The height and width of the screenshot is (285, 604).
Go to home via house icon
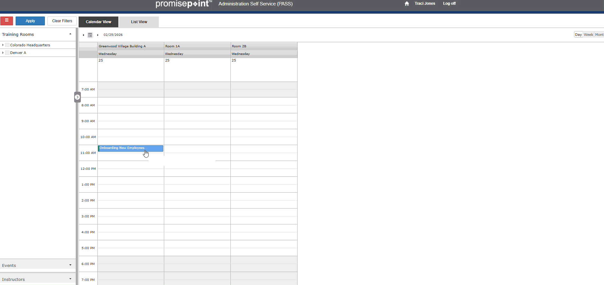[407, 3]
